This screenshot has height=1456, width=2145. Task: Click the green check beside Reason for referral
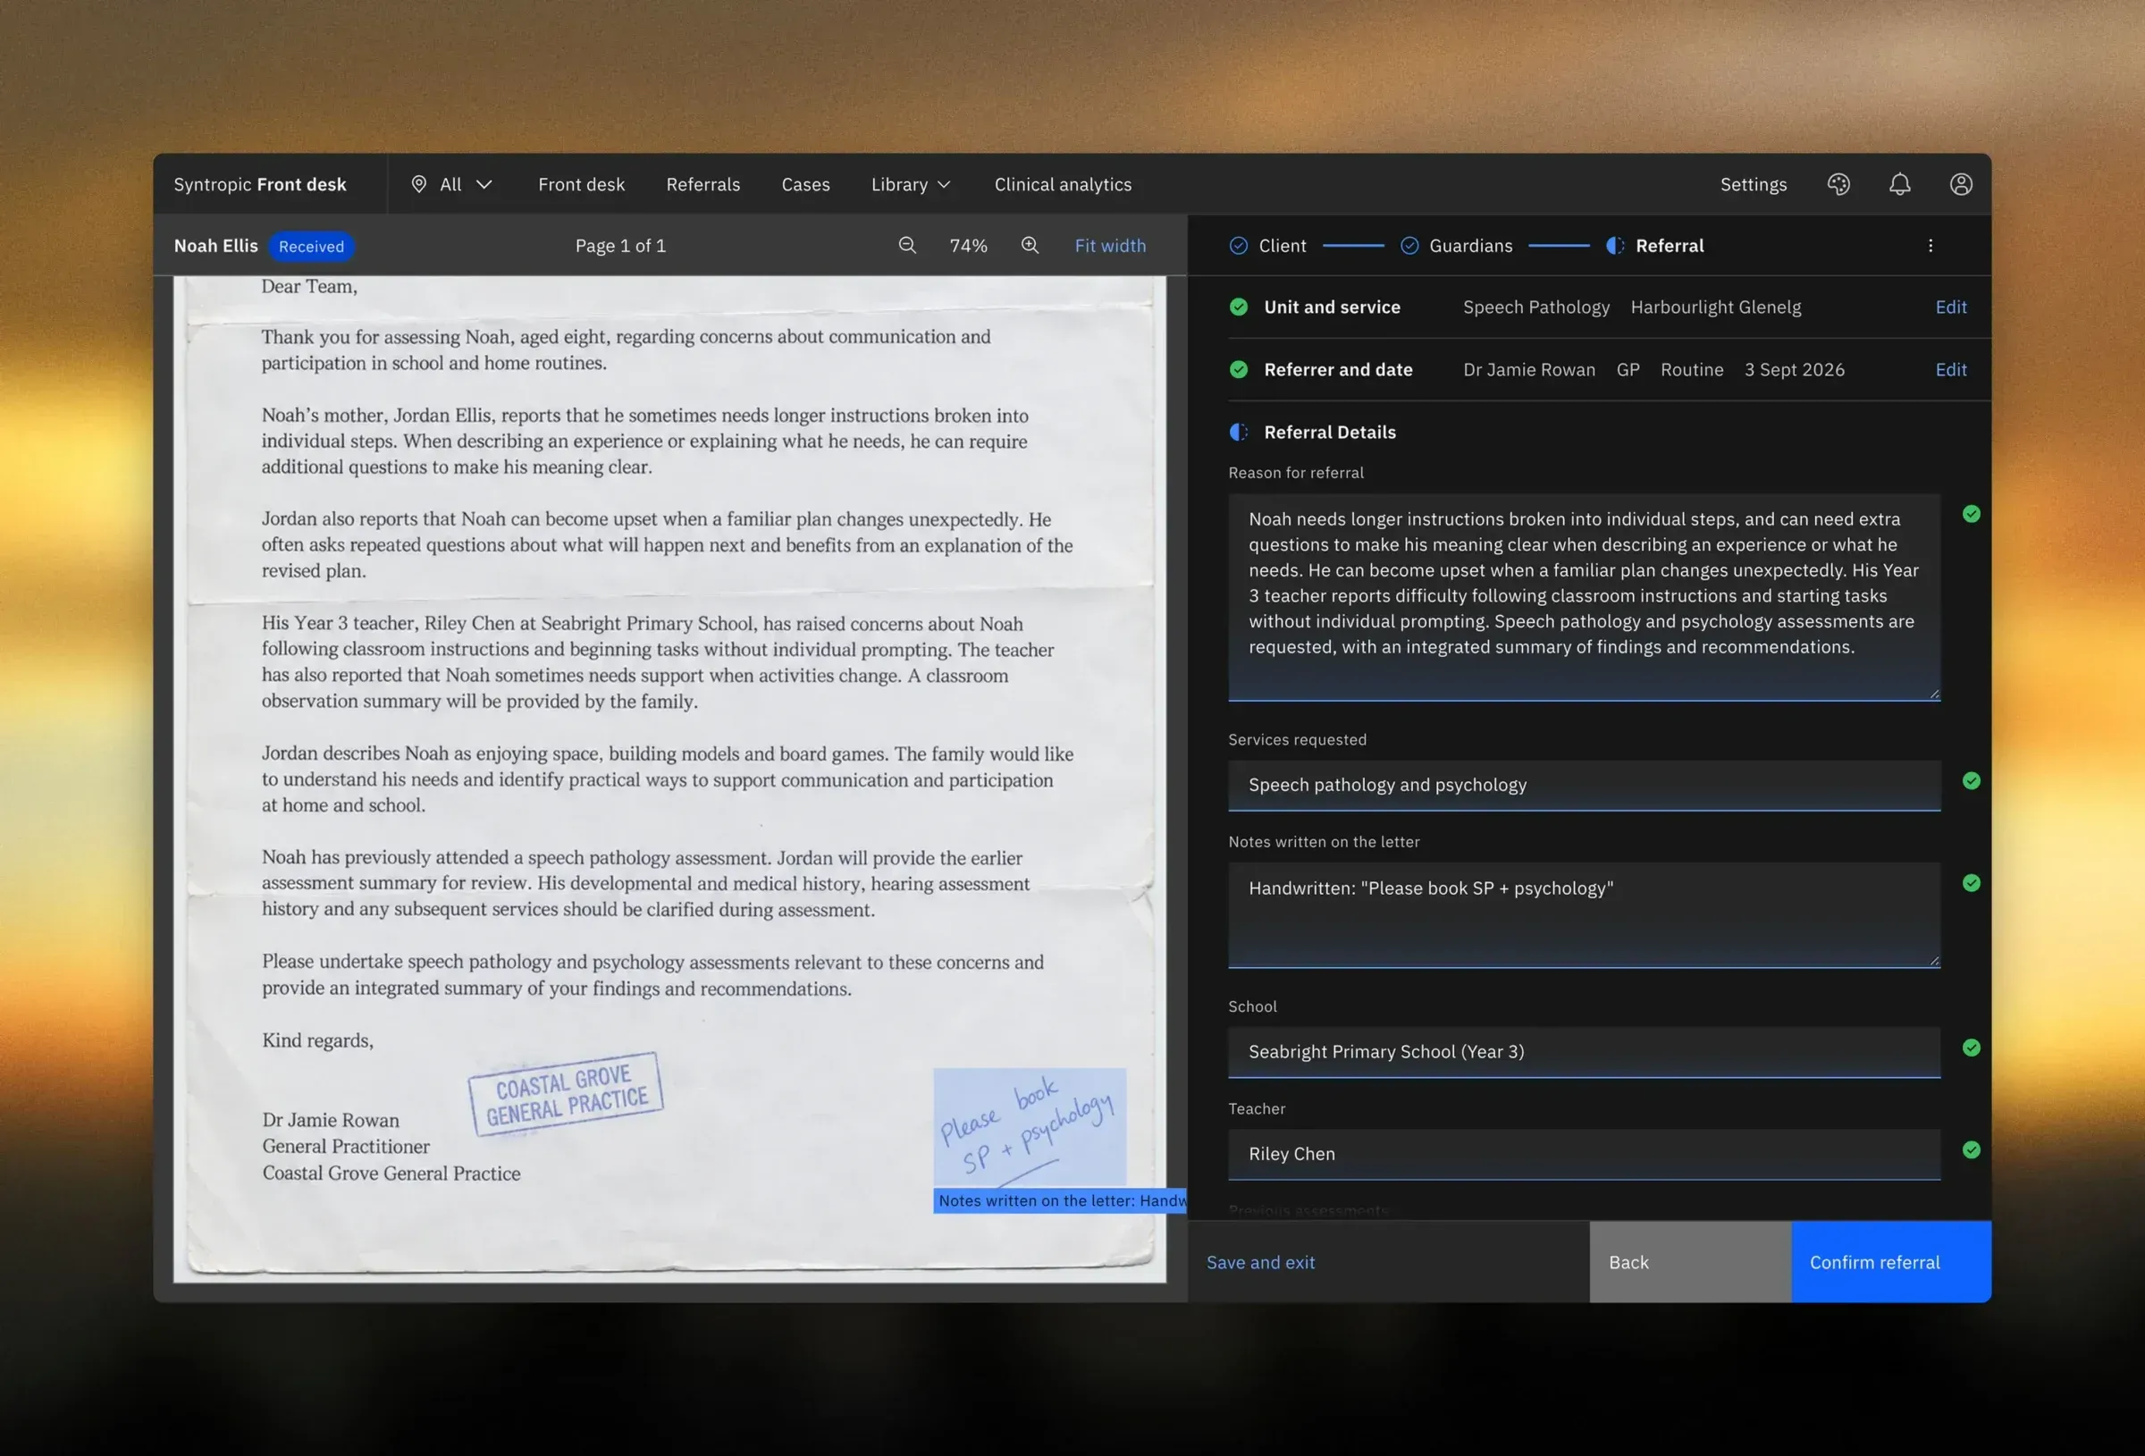(1972, 514)
